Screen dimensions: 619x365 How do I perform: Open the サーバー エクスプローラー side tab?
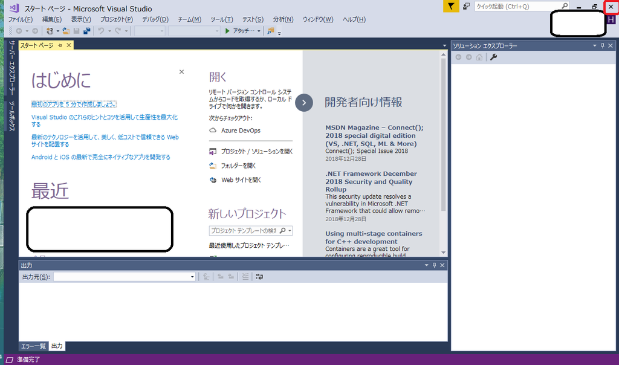pyautogui.click(x=11, y=68)
